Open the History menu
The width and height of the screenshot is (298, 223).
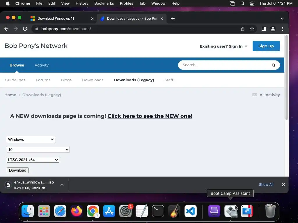tap(82, 3)
